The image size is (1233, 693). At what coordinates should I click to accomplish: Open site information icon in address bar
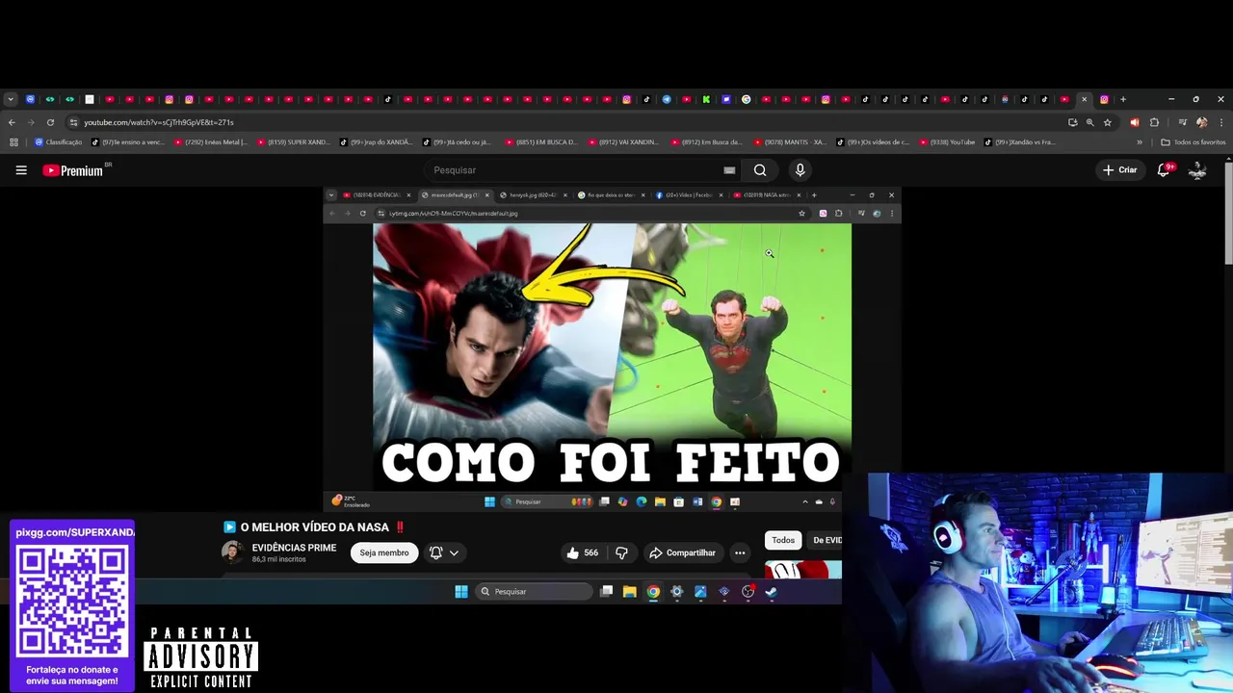73,122
